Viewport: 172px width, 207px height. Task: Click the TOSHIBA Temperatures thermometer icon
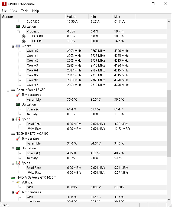(x=18, y=139)
